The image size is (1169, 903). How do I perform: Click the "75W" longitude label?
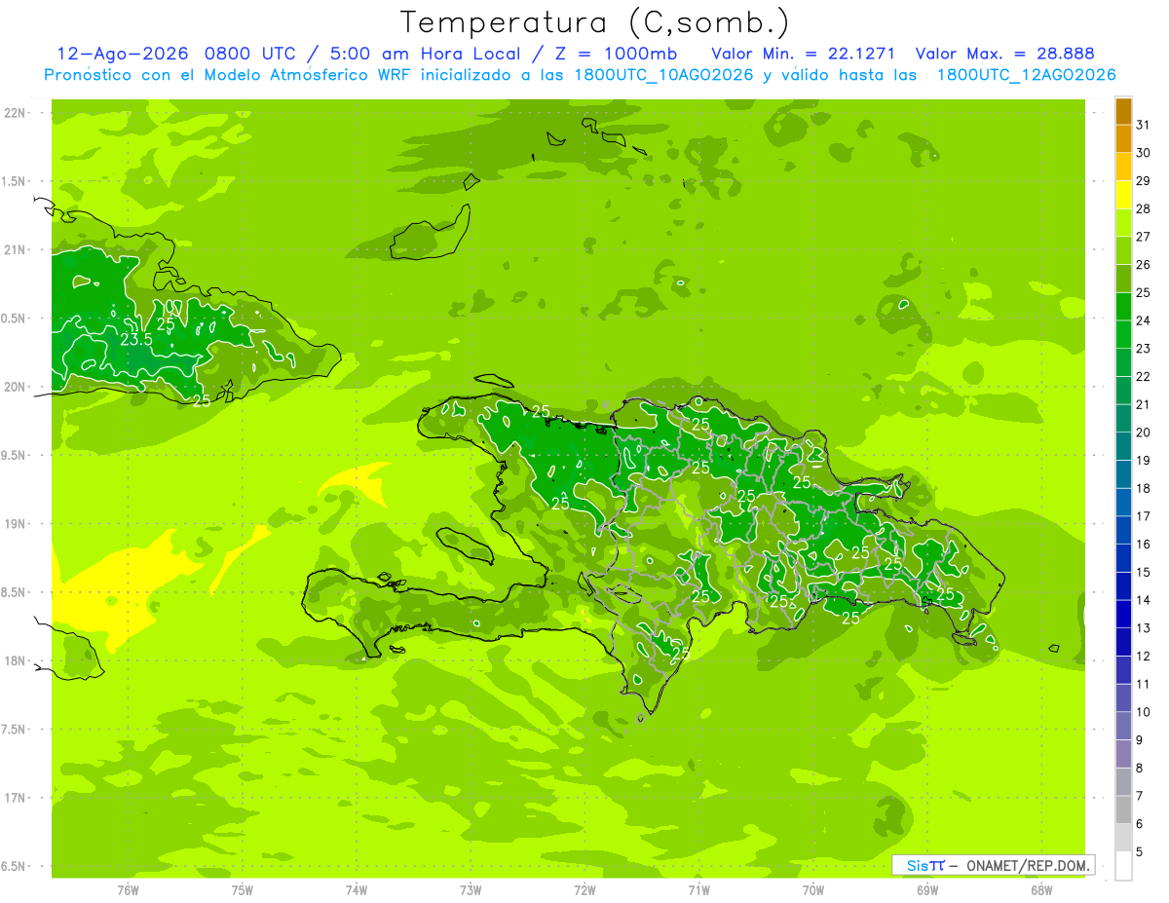pos(243,890)
